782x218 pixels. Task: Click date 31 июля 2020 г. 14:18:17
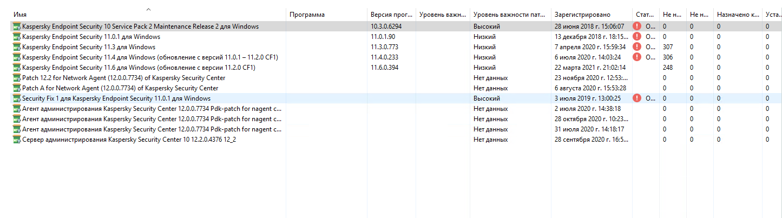[x=589, y=129]
